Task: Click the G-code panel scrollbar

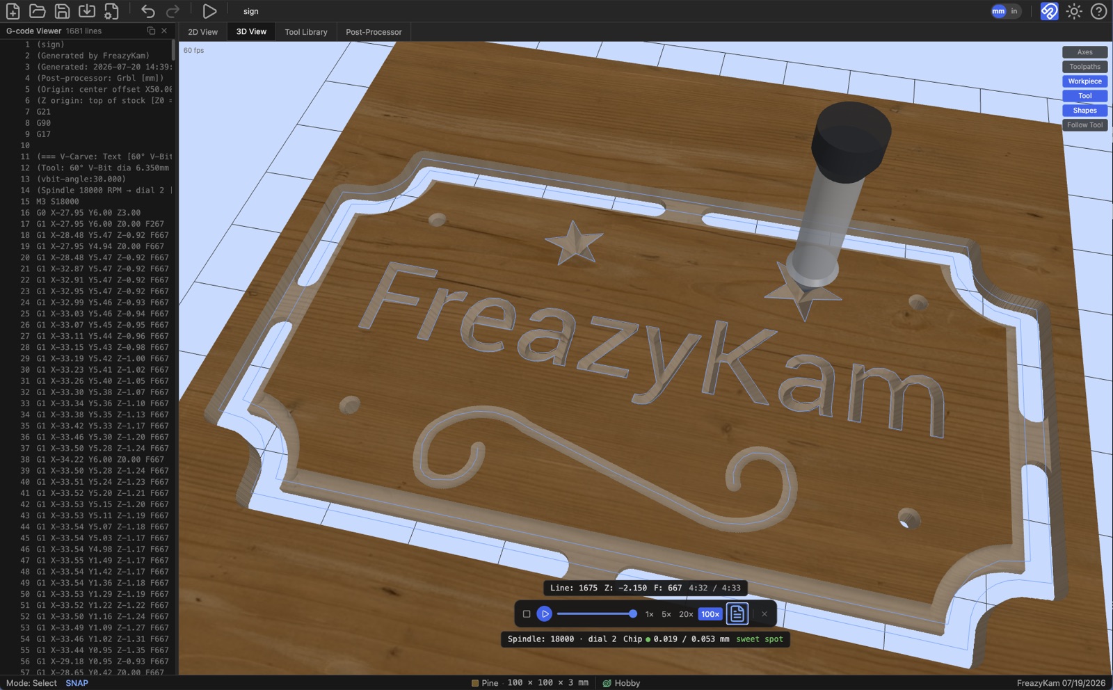Action: [173, 49]
